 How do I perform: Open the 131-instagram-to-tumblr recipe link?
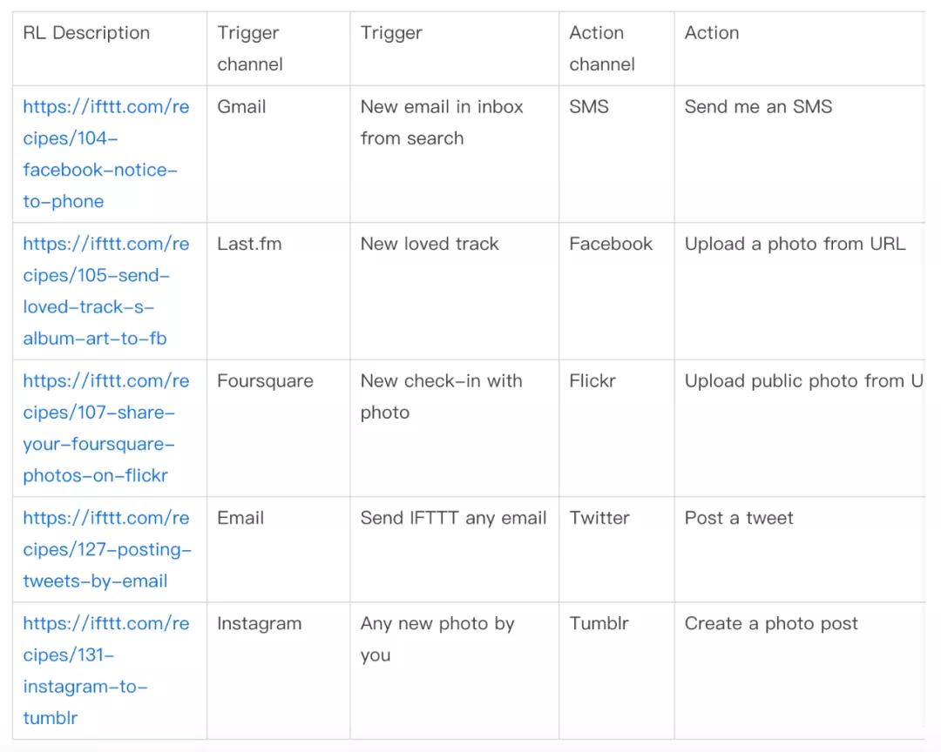coord(106,670)
